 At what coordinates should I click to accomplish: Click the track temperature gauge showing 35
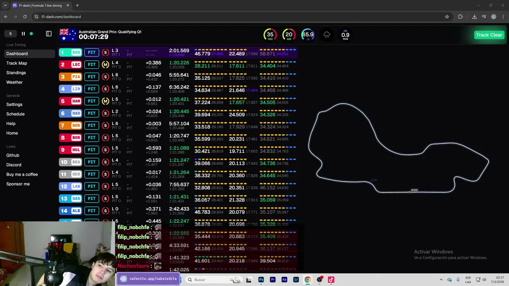(270, 35)
